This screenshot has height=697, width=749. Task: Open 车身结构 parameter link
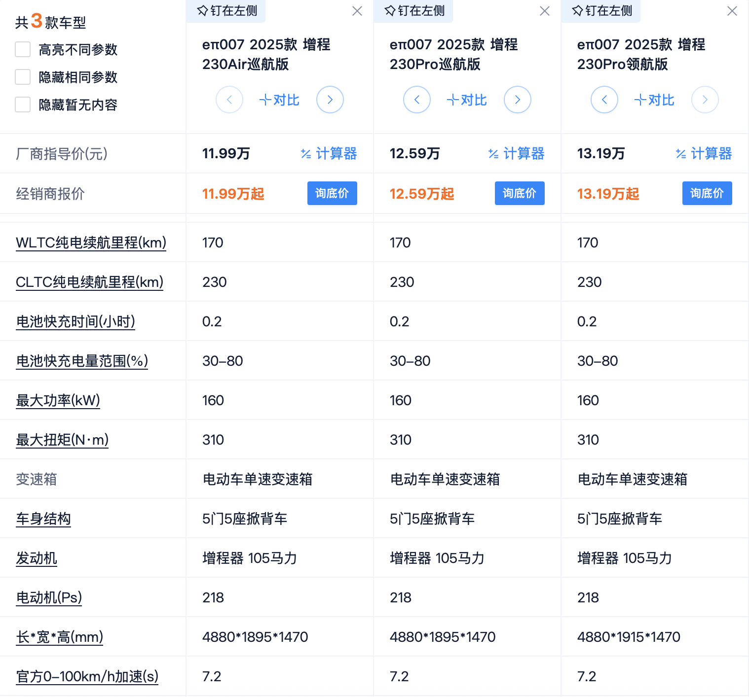pyautogui.click(x=43, y=519)
